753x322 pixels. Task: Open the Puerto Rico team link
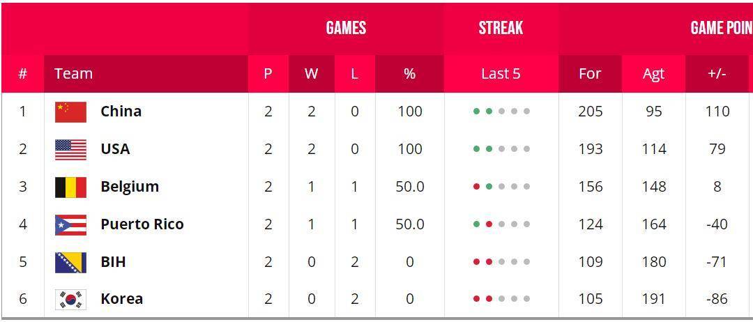142,224
